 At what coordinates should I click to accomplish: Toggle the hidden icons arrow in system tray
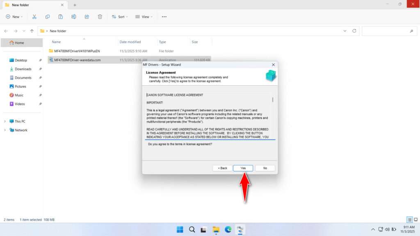(373, 229)
